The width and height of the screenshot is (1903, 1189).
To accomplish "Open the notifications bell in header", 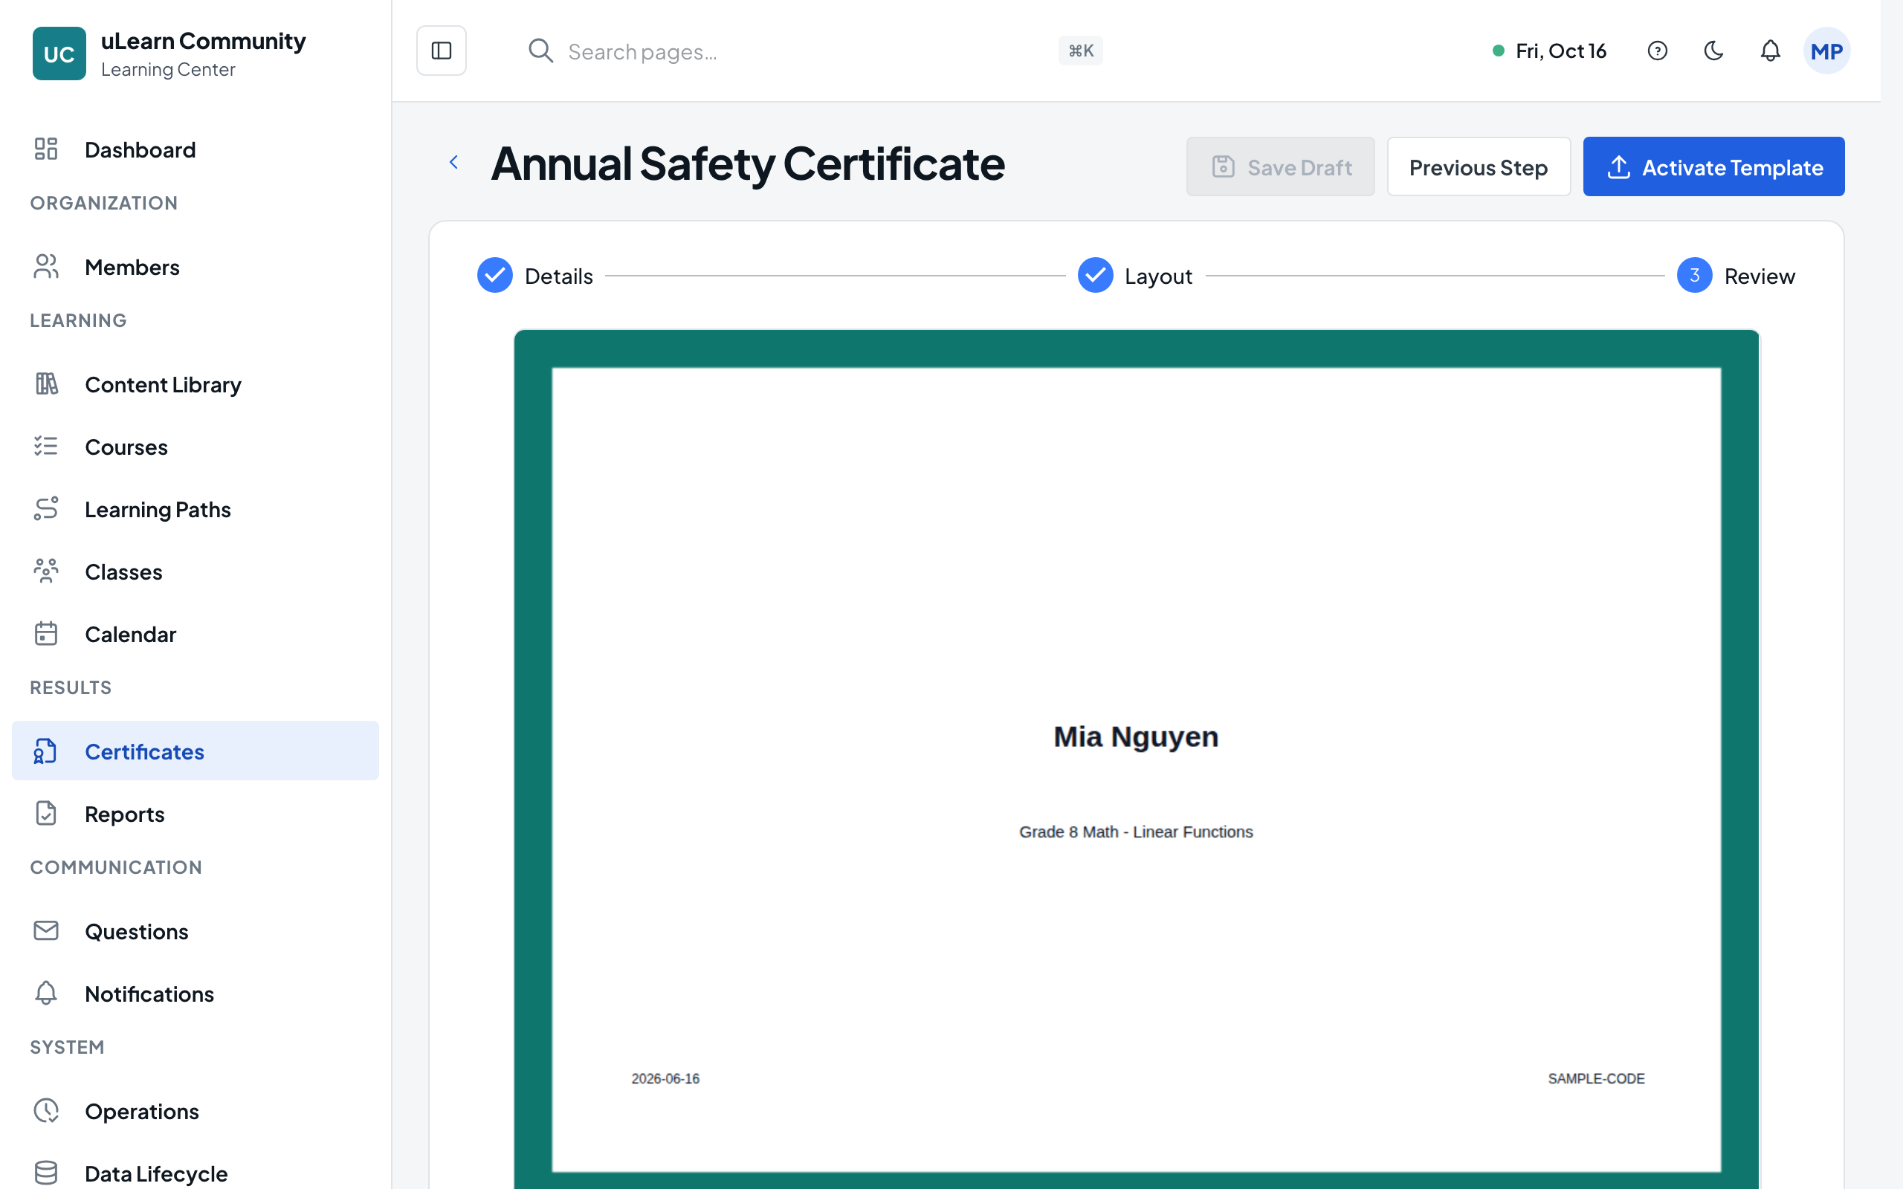I will pos(1770,51).
